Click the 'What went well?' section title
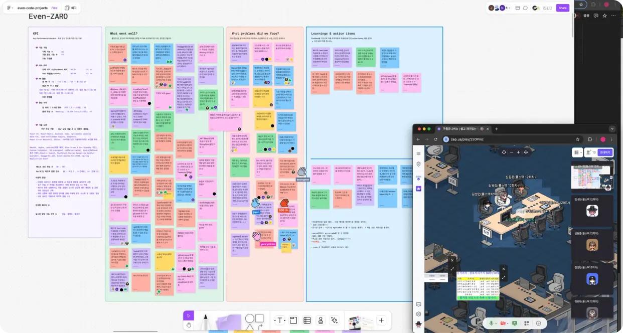This screenshot has height=333, width=623. pyautogui.click(x=123, y=34)
